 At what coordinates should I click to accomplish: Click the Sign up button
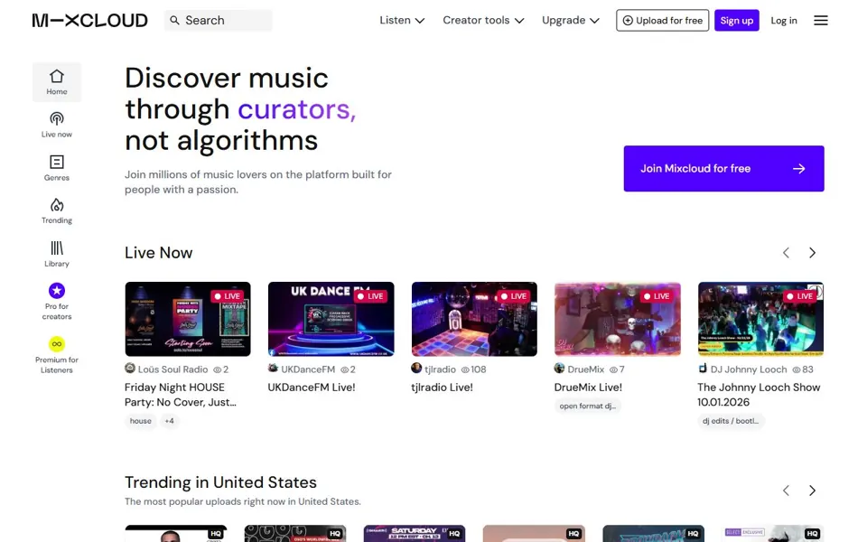(x=737, y=21)
